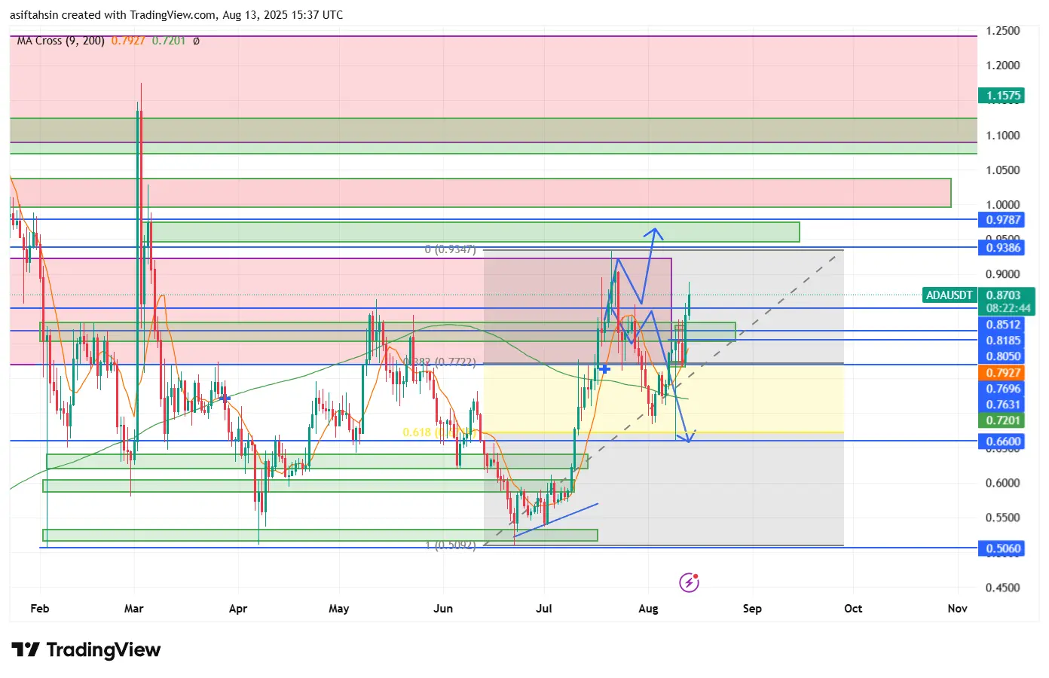This screenshot has height=678, width=1049.
Task: Click the Fibonacci 0.382 (0.7722) level label
Action: [x=439, y=362]
